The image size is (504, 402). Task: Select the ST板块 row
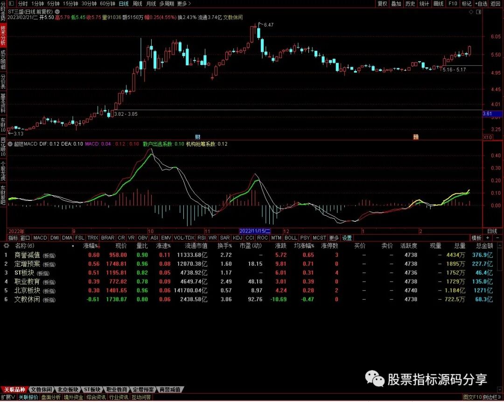[x=250, y=272]
